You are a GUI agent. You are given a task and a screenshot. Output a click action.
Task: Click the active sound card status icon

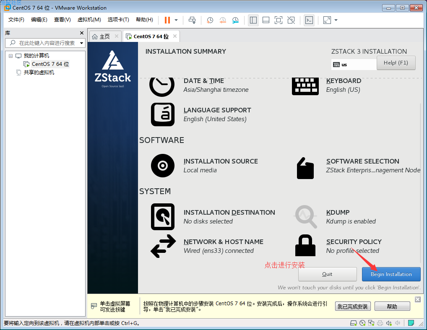click(x=389, y=323)
